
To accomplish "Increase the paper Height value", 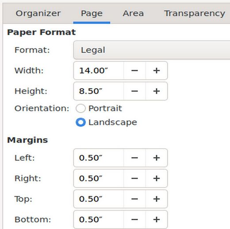I will [x=157, y=91].
